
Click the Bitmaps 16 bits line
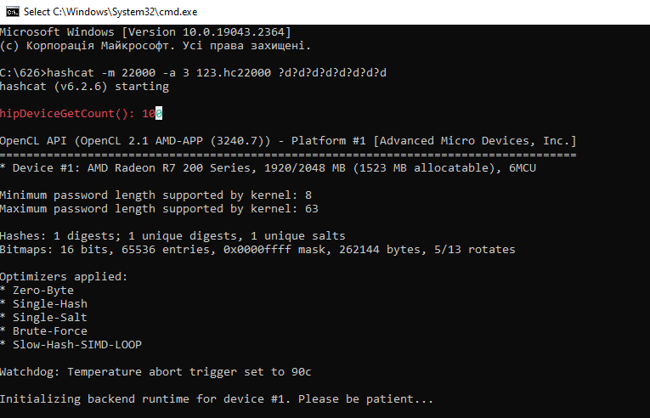[257, 250]
